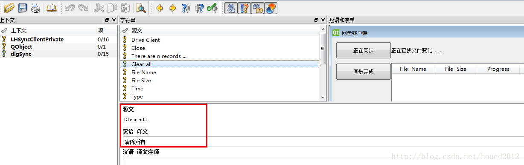Image resolution: width=524 pixels, height=165 pixels.
Task: Toggle the phrase matches validation button
Action: click(x=257, y=8)
